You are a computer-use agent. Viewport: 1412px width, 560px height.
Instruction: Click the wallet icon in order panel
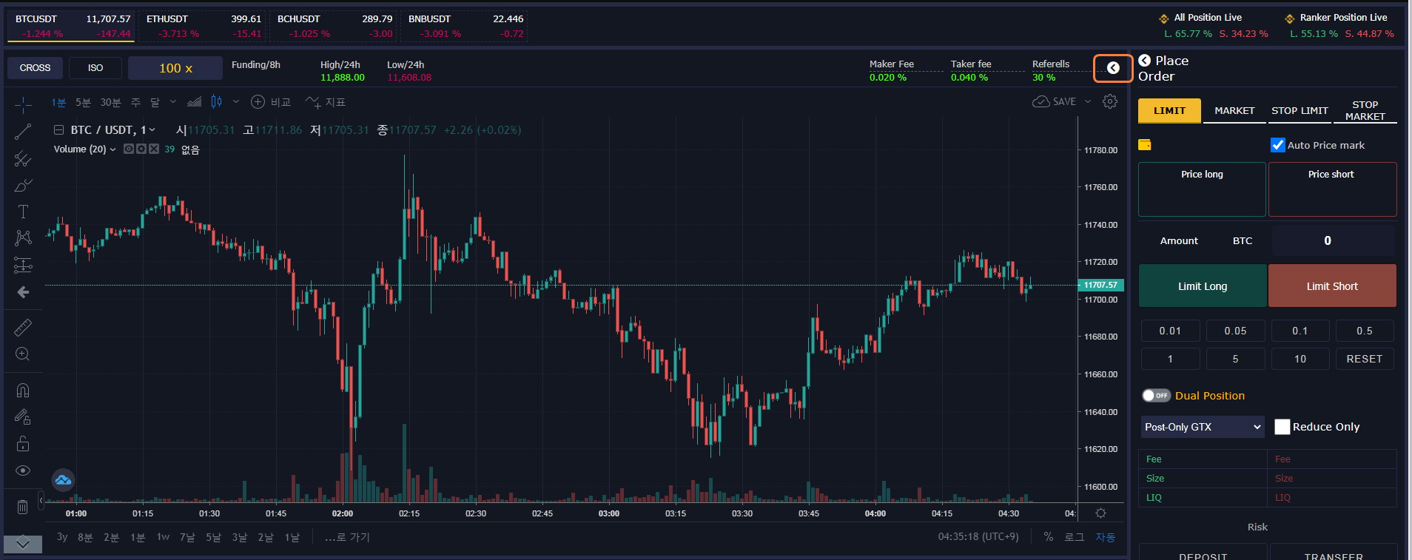[x=1144, y=145]
